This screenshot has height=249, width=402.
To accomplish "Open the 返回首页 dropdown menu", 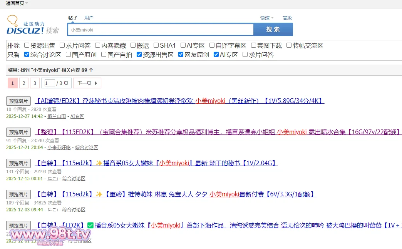I will pyautogui.click(x=17, y=3).
